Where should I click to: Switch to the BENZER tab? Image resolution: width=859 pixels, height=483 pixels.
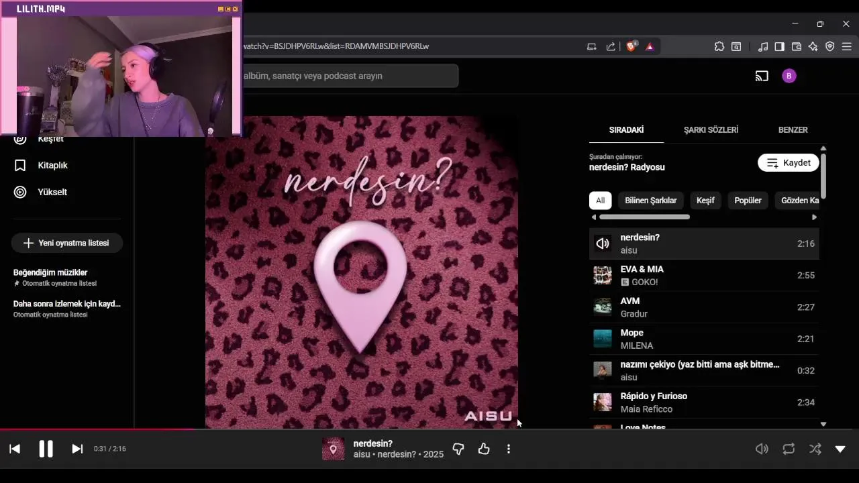coord(793,129)
